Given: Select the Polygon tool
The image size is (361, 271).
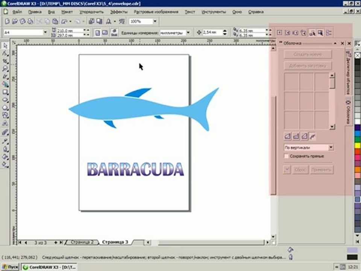Looking at the screenshot, I should (x=5, y=108).
